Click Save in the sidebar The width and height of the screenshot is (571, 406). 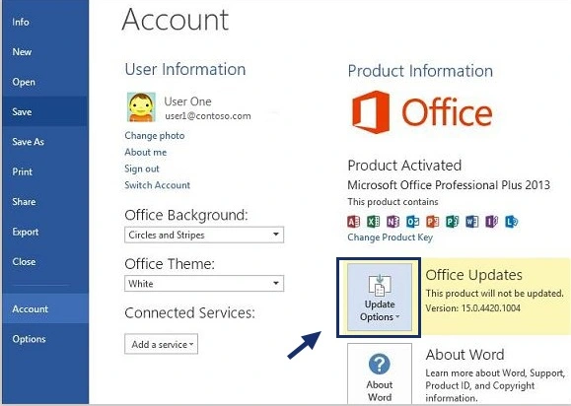pos(45,111)
